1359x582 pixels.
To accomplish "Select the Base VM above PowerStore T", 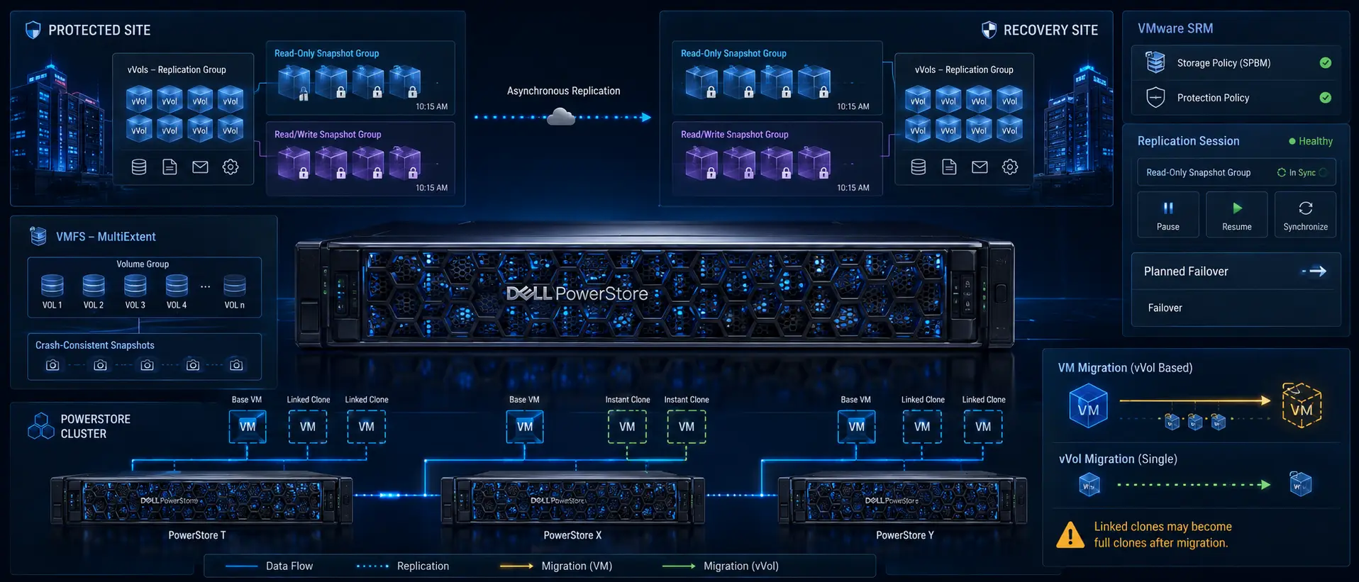I will point(248,426).
